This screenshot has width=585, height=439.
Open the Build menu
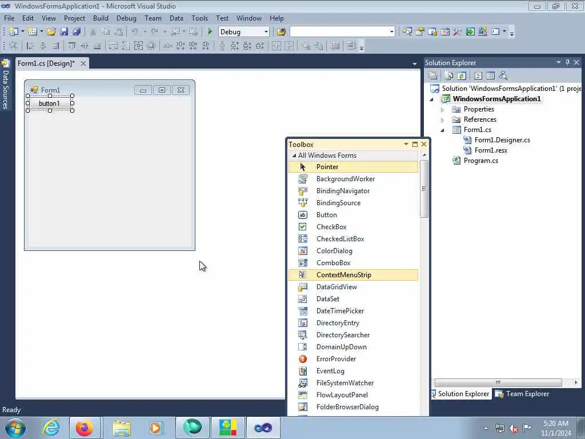tap(101, 18)
